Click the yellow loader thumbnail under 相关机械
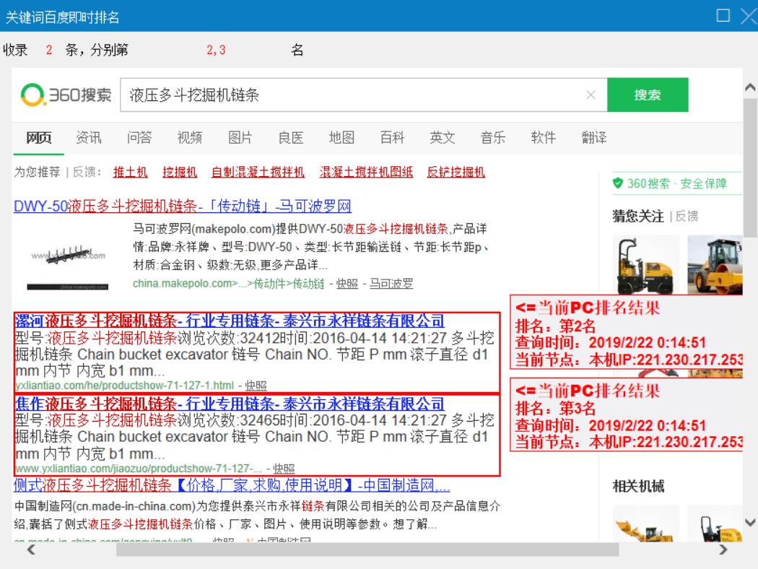This screenshot has height=569, width=758. (646, 524)
